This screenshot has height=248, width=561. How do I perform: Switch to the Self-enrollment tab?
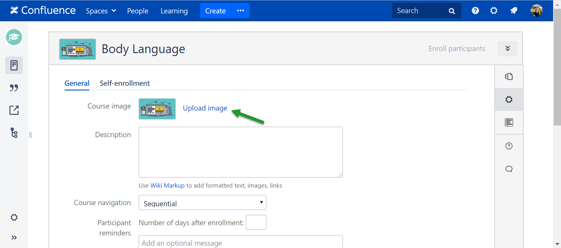coord(125,83)
